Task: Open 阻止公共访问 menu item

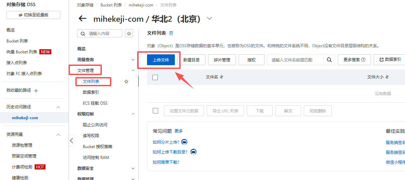Action: pyautogui.click(x=95, y=125)
